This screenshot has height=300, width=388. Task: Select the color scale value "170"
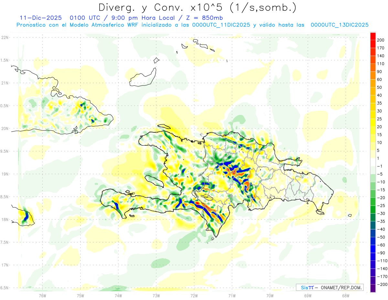coord(381,48)
